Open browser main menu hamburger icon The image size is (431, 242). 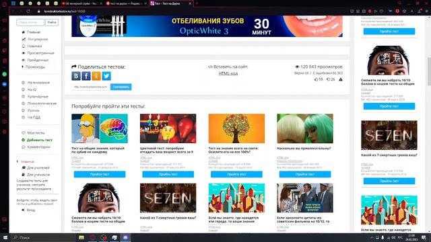pyautogui.click(x=426, y=11)
